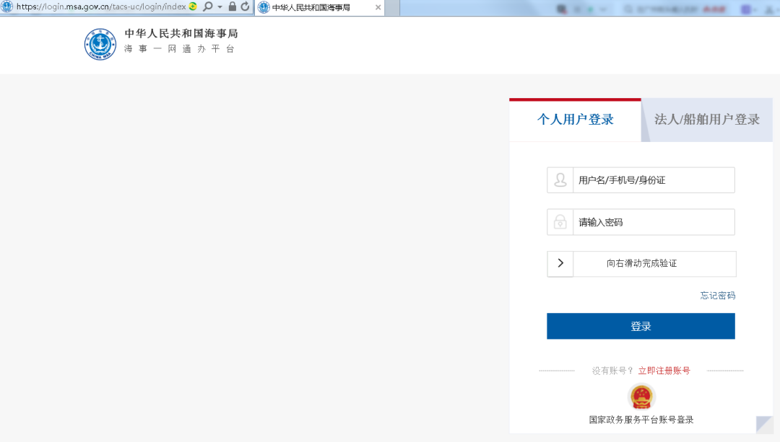Click 国家政务服务平台账号登录 text link
The width and height of the screenshot is (780, 442).
641,420
